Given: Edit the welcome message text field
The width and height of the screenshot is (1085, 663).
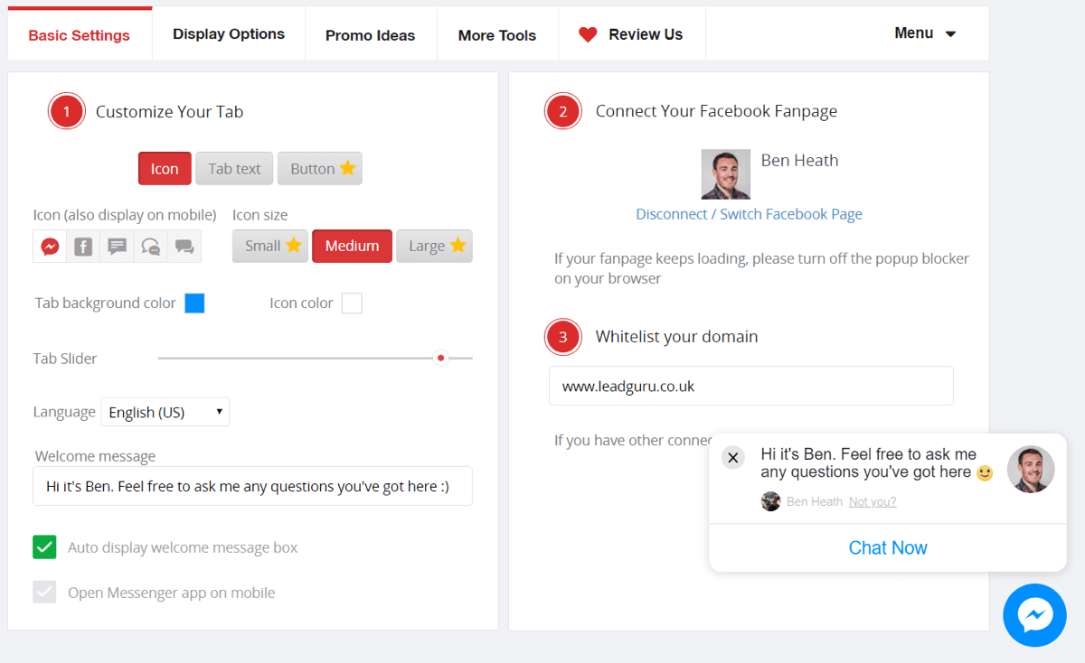Looking at the screenshot, I should (252, 486).
